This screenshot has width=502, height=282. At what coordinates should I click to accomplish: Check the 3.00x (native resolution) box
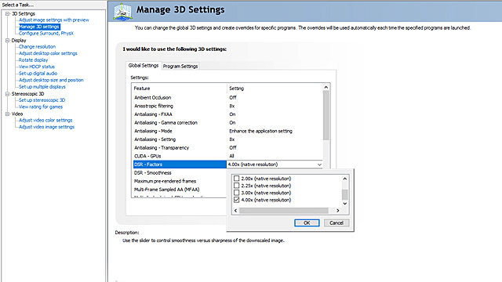coord(237,193)
